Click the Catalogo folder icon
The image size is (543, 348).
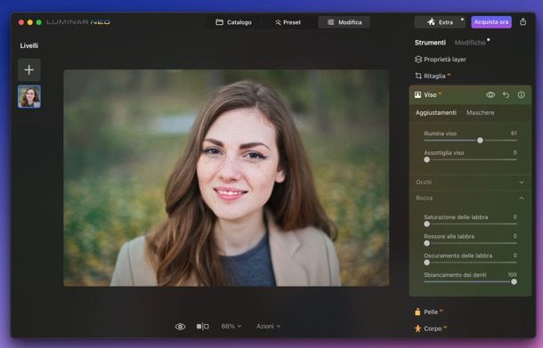(x=219, y=22)
